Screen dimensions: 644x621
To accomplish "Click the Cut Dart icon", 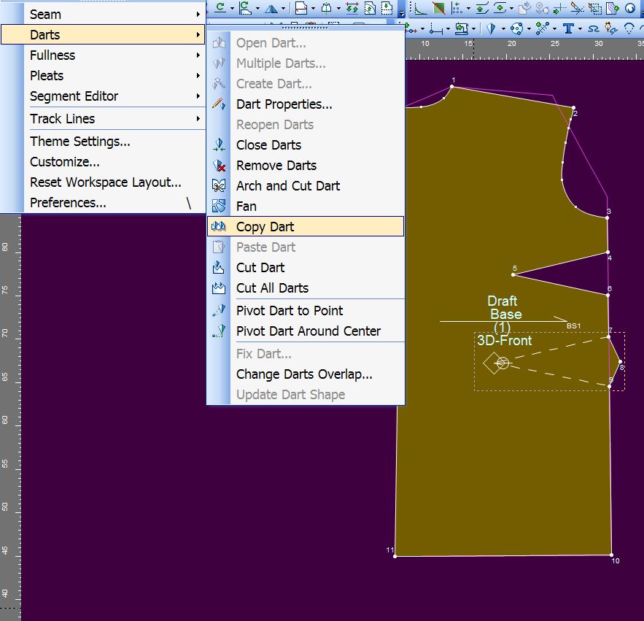I will click(x=219, y=268).
